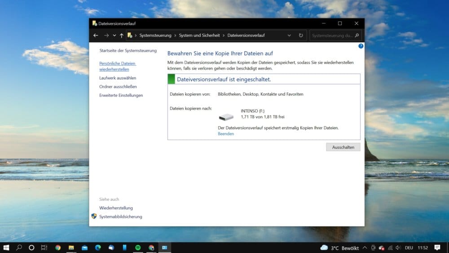
Task: Choose Laufwerk auswählen
Action: (x=118, y=78)
